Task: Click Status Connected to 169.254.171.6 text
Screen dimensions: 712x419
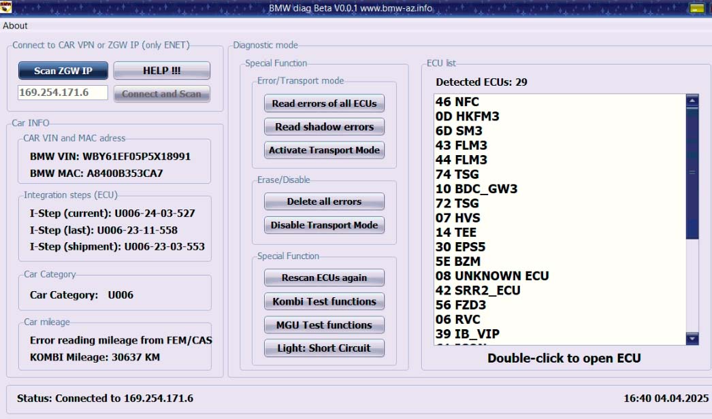Action: [105, 399]
